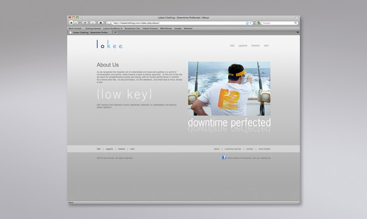Open the back/forward history dropdown arrow
The height and width of the screenshot is (219, 367).
tap(80, 23)
